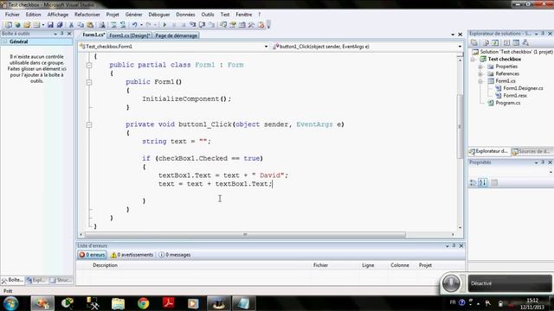Switch to Form1.cs [Design] tab
This screenshot has height=311, width=554.
point(130,35)
